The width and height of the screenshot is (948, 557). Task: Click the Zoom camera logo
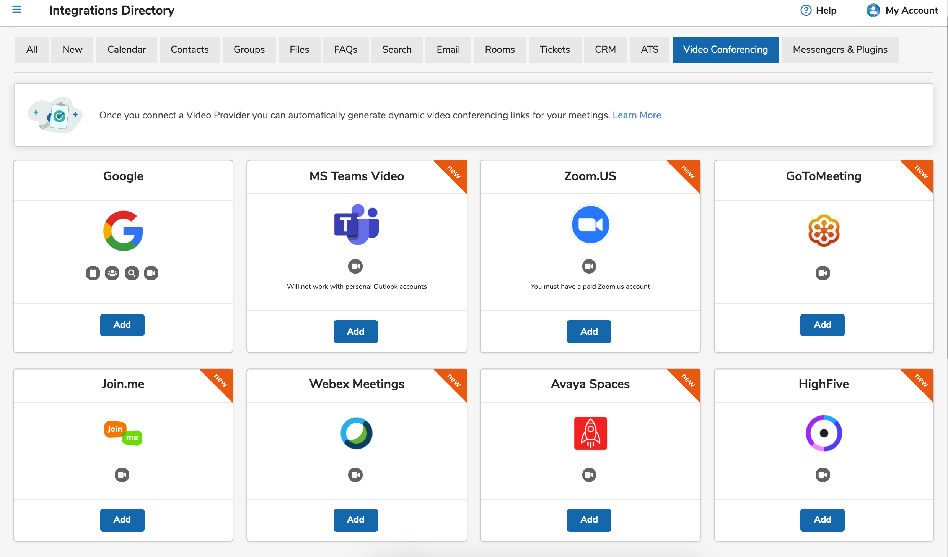590,225
